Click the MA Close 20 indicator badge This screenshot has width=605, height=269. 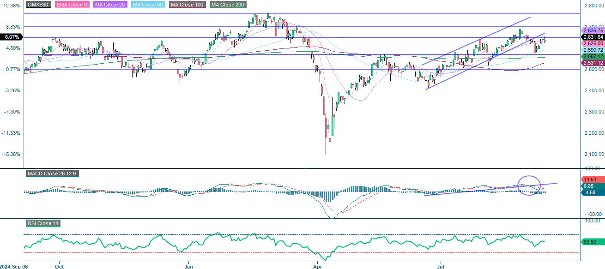pos(110,6)
